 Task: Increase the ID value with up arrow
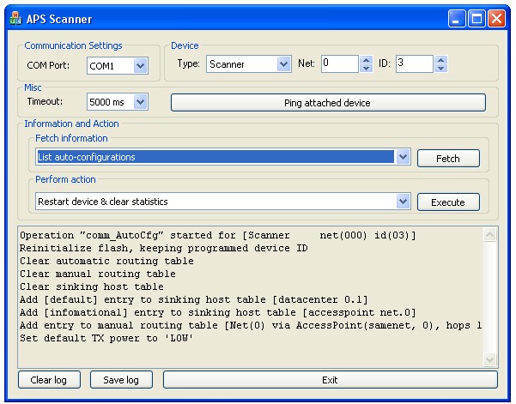click(440, 60)
